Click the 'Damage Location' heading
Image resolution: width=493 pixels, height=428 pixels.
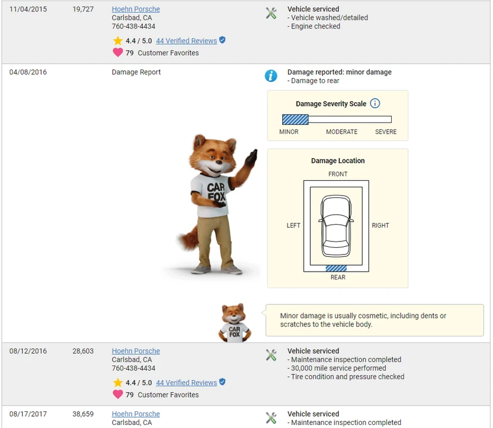338,160
